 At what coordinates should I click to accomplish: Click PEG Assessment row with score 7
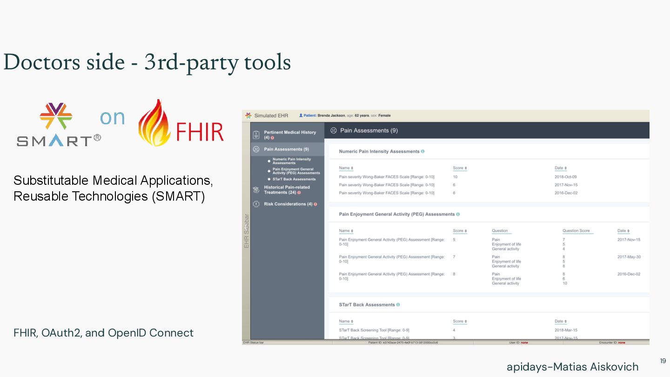490,262
